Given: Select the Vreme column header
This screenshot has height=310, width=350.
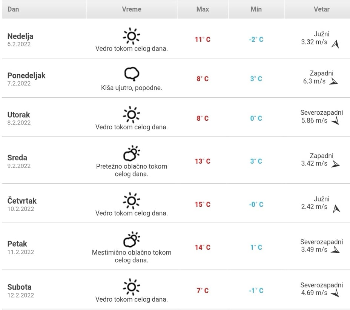Looking at the screenshot, I should [132, 9].
